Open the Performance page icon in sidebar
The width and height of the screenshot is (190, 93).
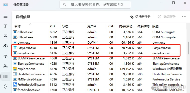(x=6, y=36)
